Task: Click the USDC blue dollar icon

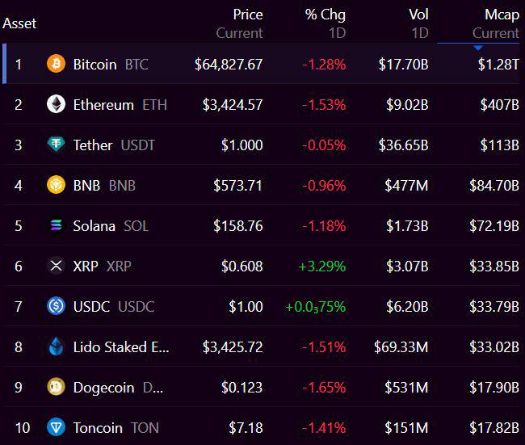Action: pyautogui.click(x=56, y=306)
